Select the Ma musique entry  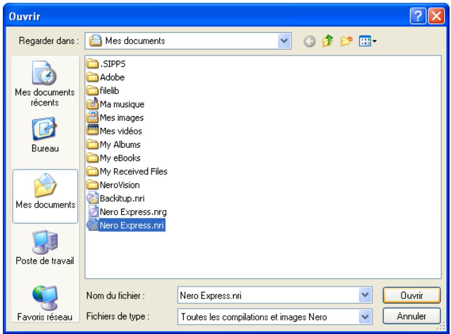(x=122, y=104)
